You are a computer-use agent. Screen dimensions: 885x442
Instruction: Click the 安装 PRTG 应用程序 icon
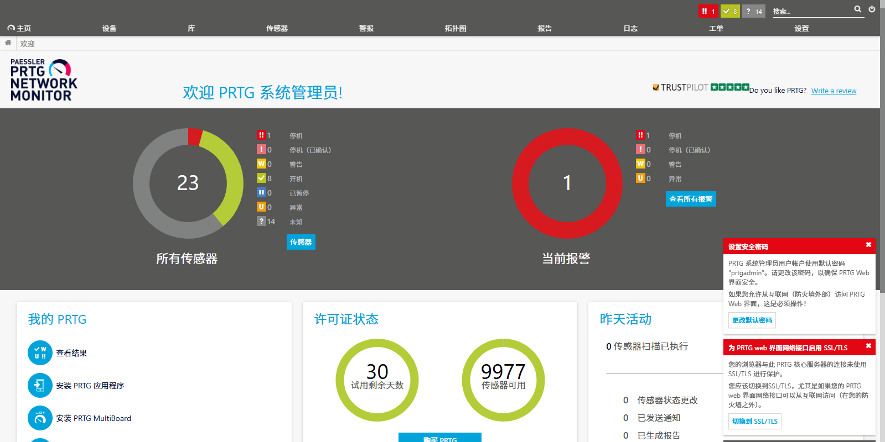40,386
